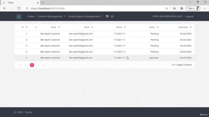Go to previous page pager button
This screenshot has height=117, width=209.
[25, 65]
